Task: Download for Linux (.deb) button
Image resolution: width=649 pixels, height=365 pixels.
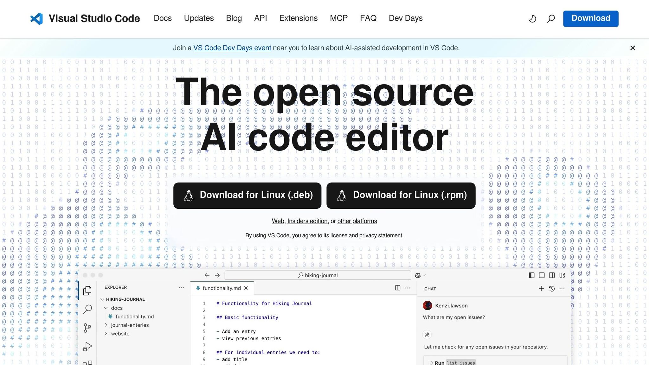Action: [x=247, y=195]
